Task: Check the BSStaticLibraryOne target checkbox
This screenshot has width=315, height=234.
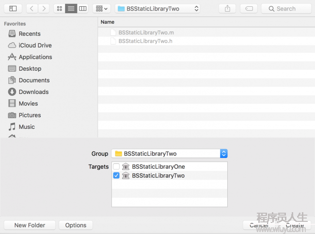Action: click(x=116, y=167)
